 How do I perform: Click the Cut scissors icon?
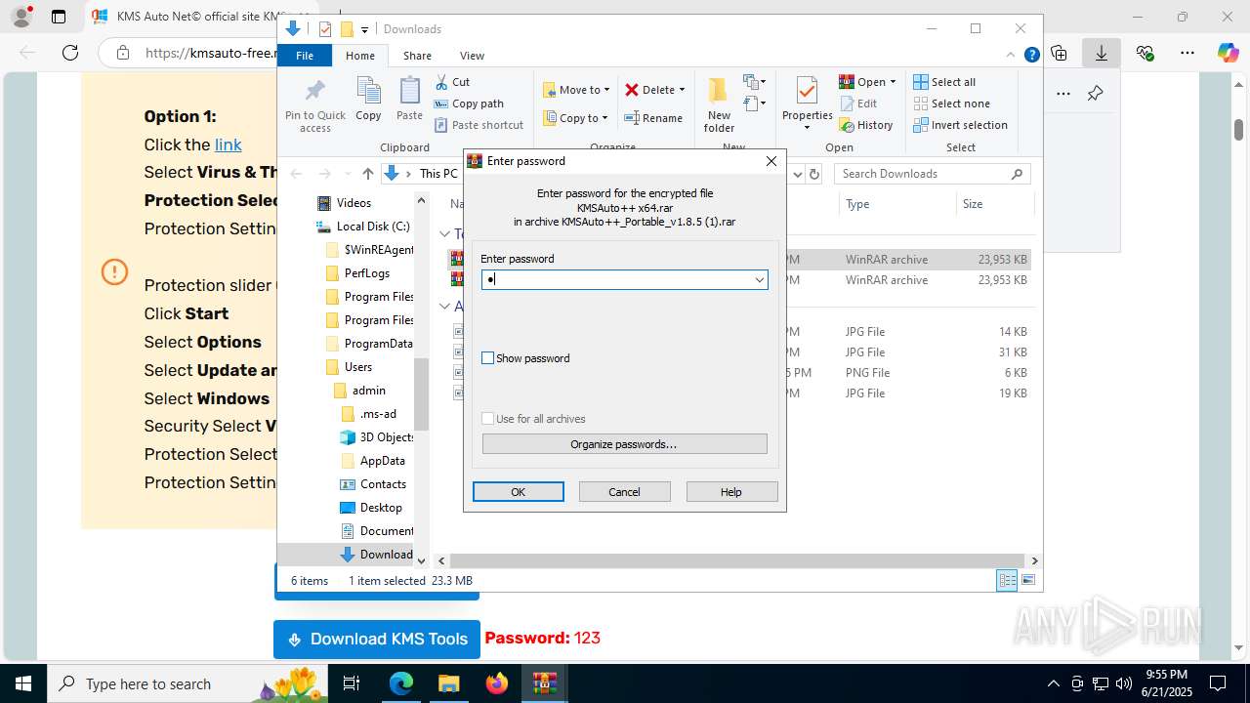point(441,82)
